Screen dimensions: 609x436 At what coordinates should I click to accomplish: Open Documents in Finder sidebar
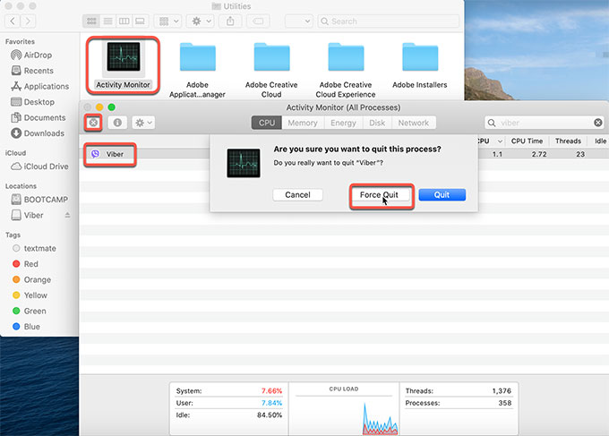point(44,117)
